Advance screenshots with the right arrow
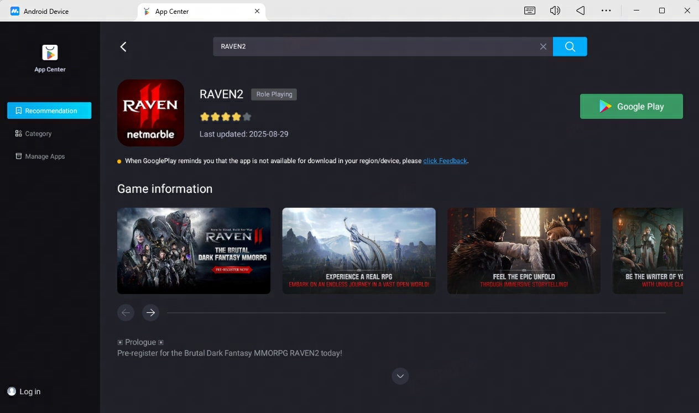699x413 pixels. (x=150, y=312)
